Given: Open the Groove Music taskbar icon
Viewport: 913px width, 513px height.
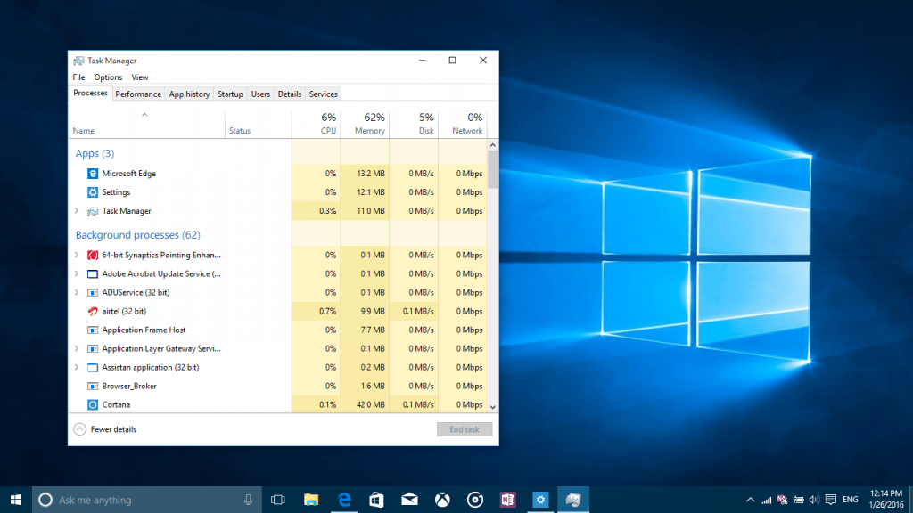Looking at the screenshot, I should click(x=475, y=500).
